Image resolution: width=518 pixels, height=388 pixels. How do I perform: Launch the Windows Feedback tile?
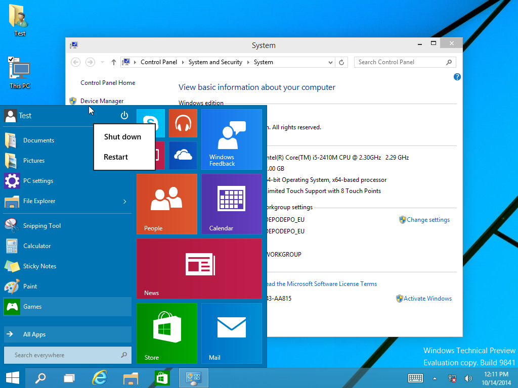tap(231, 139)
